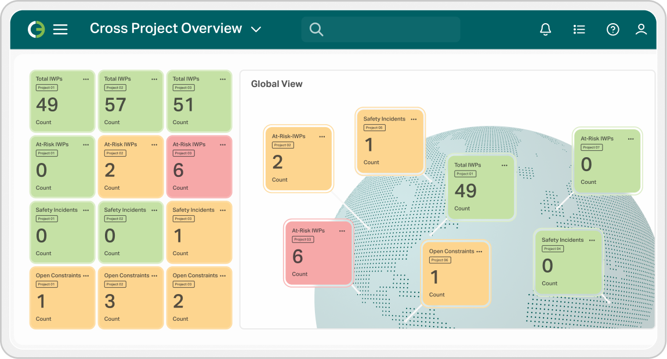Open the Project 07 At-Risk IWPs options menu
Image resolution: width=667 pixels, height=359 pixels.
[630, 139]
